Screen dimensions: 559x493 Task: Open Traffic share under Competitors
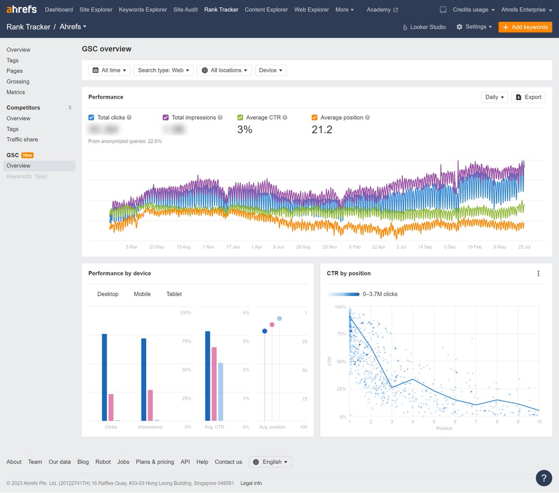(x=22, y=140)
